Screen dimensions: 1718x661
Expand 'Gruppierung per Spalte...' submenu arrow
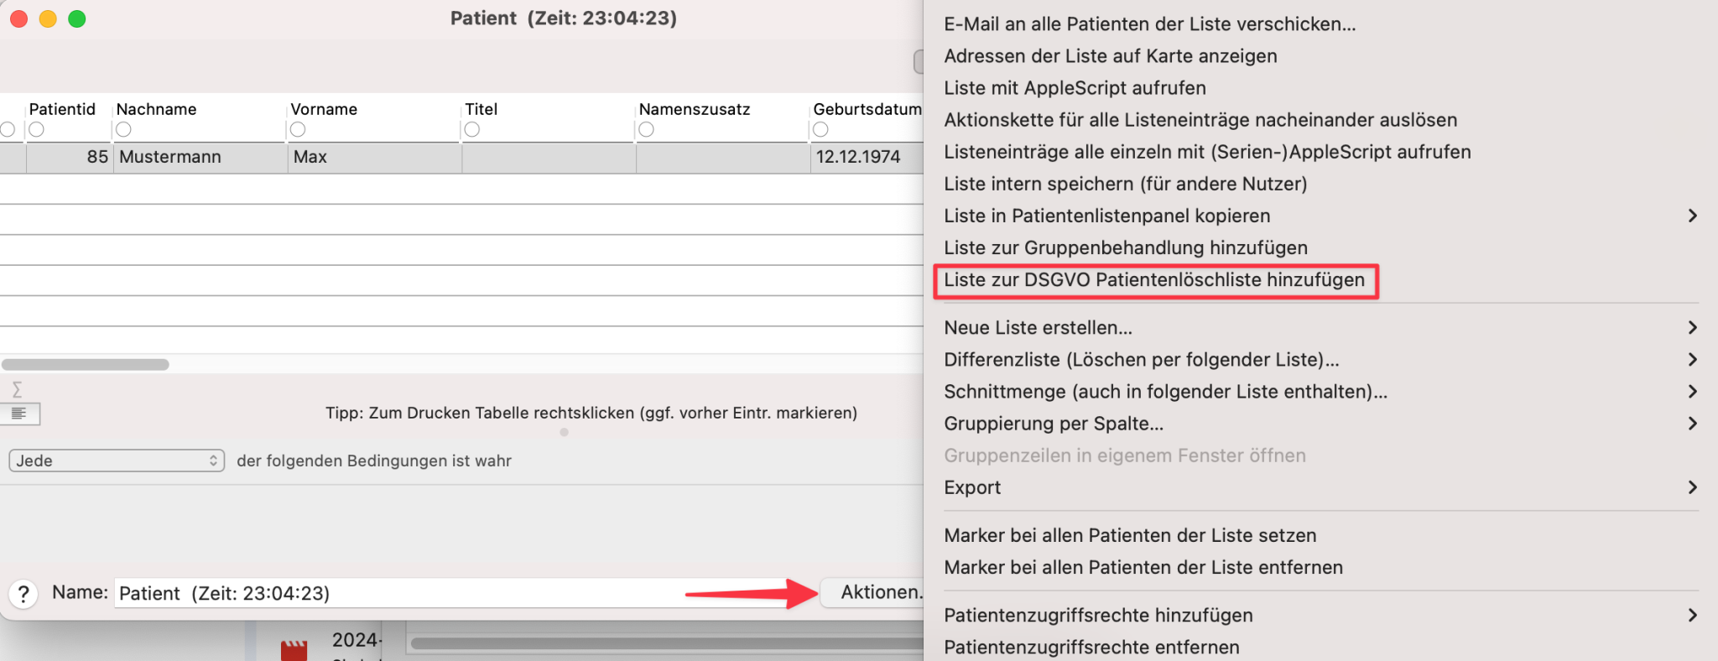click(1693, 423)
